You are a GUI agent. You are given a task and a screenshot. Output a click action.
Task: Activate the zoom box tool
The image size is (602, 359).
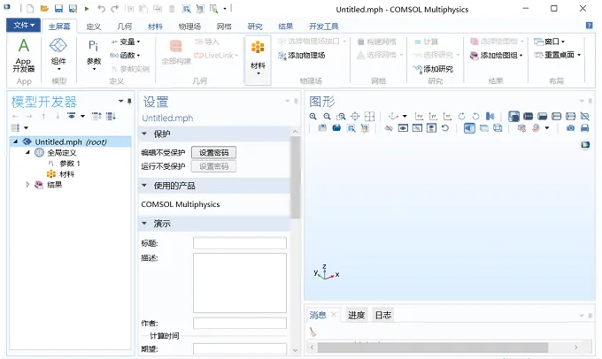click(x=341, y=116)
